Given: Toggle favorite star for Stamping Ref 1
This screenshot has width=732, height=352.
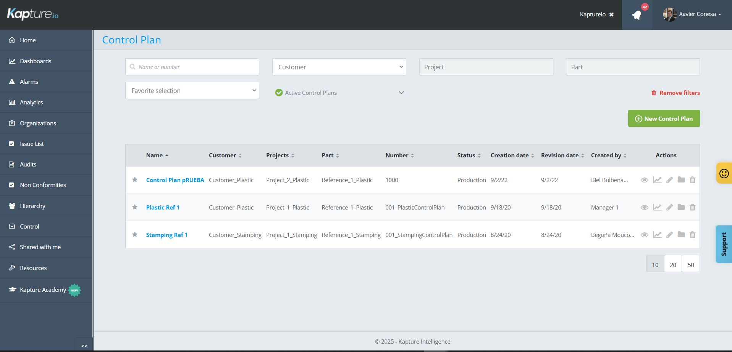Looking at the screenshot, I should pos(135,234).
